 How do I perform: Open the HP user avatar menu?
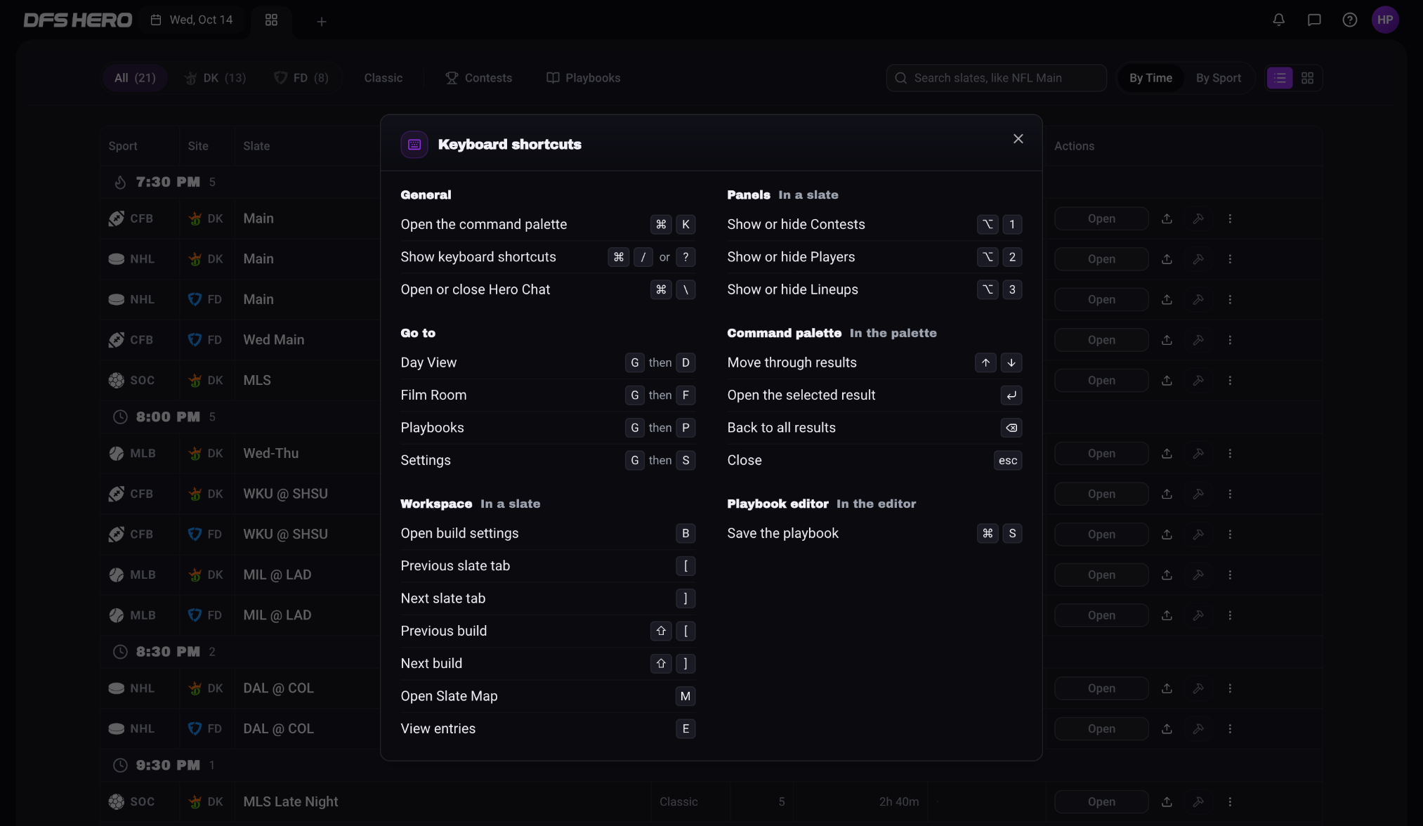coord(1385,20)
